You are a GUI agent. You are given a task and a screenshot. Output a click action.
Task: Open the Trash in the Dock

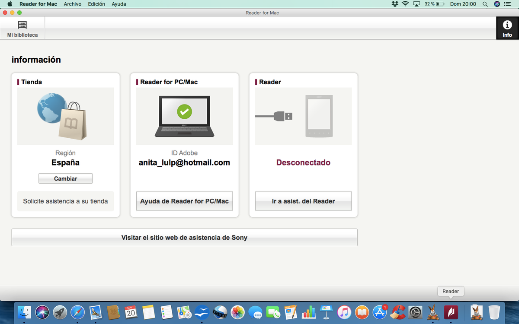tap(494, 312)
